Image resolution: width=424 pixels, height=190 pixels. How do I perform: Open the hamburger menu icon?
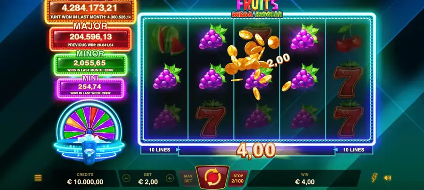[38, 178]
